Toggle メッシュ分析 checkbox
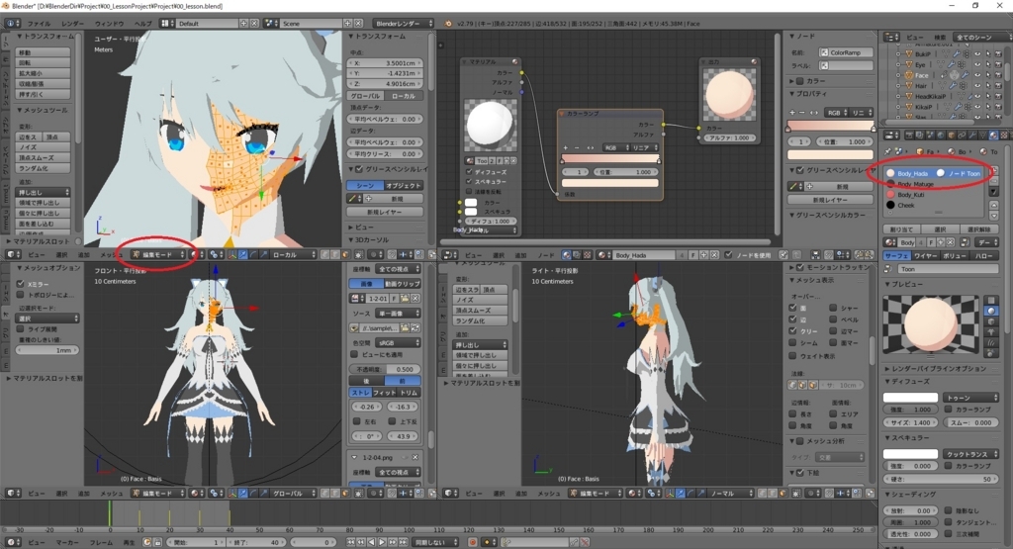1013x549 pixels. pyautogui.click(x=799, y=441)
